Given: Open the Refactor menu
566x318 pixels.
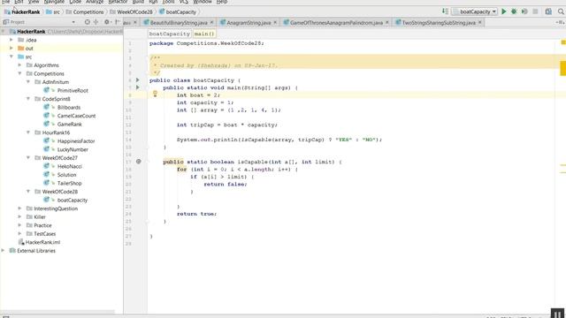Looking at the screenshot, I should click(x=118, y=2).
